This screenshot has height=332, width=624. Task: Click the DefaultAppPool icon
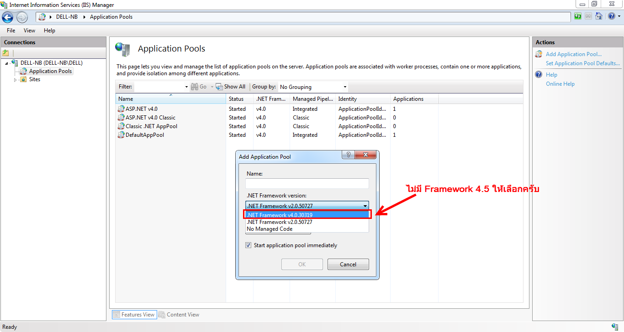tap(121, 135)
